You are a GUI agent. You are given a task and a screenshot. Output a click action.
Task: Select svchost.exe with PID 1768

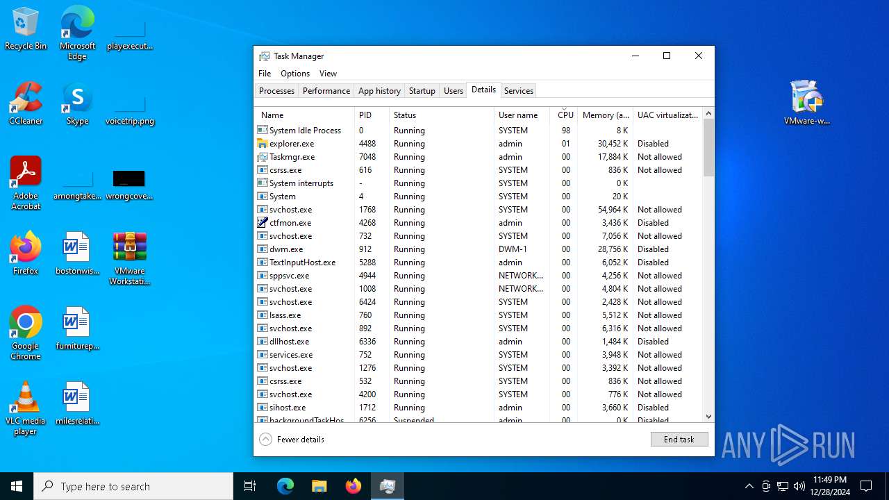[x=479, y=210]
